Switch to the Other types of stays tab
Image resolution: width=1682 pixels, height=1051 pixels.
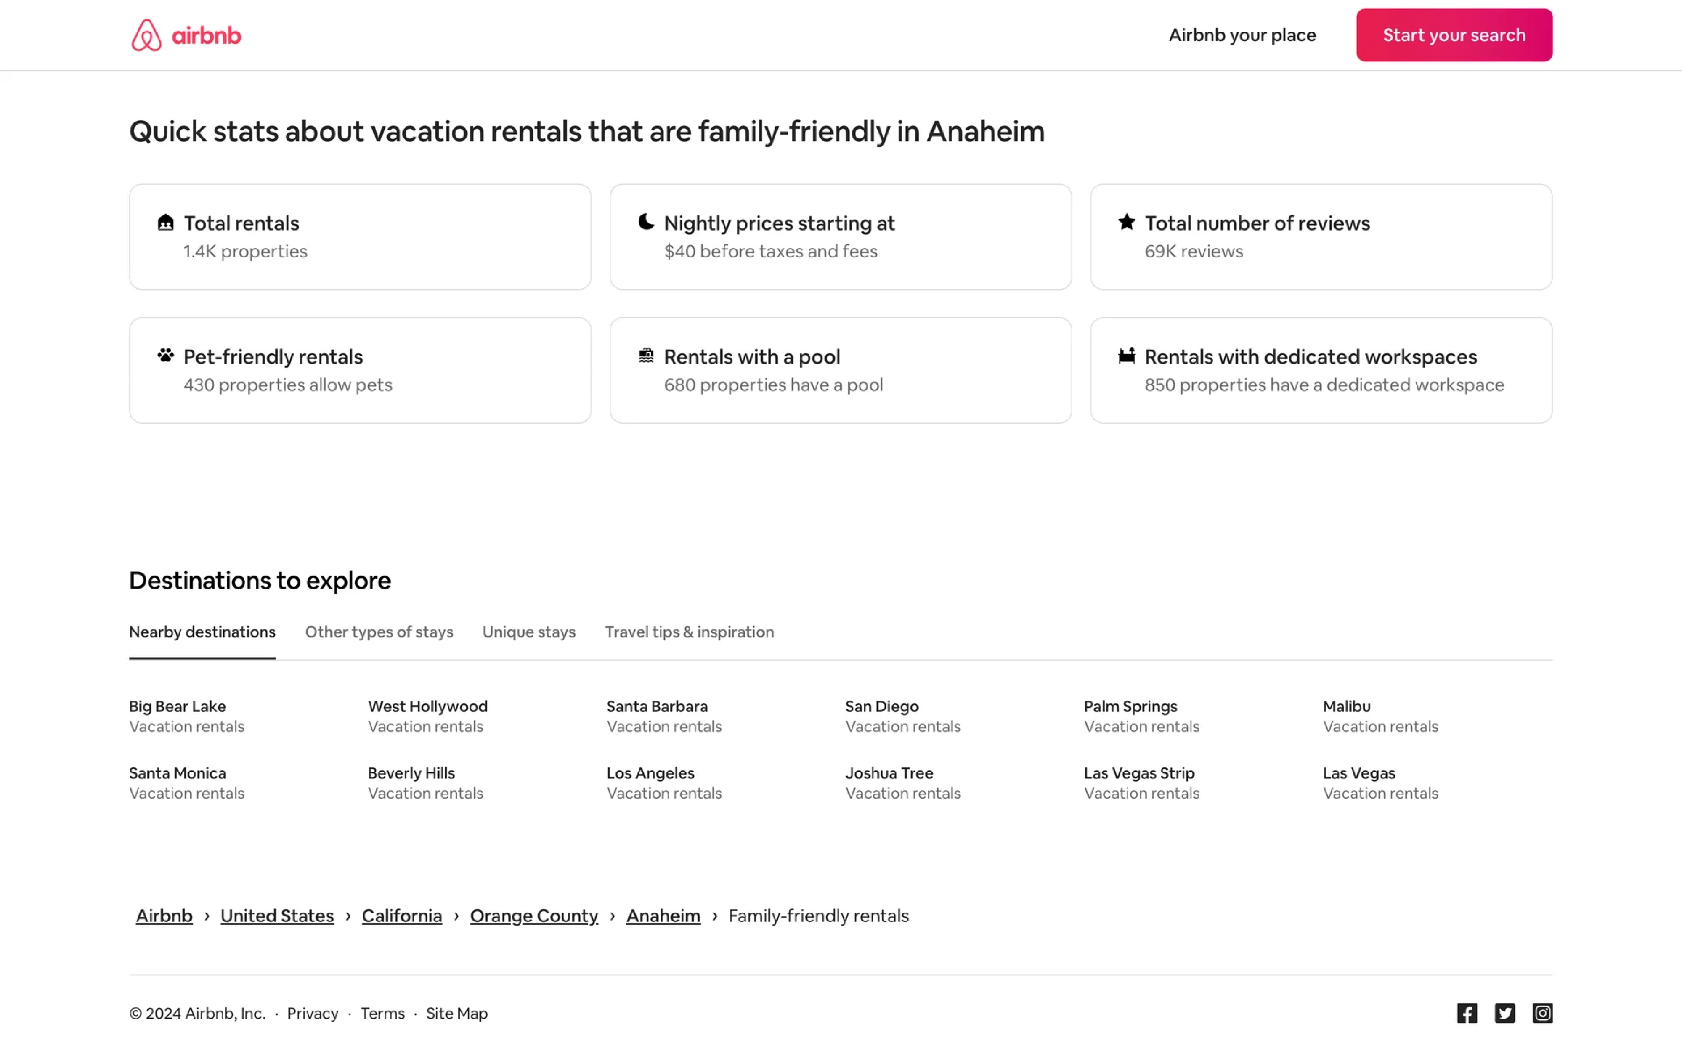coord(379,632)
